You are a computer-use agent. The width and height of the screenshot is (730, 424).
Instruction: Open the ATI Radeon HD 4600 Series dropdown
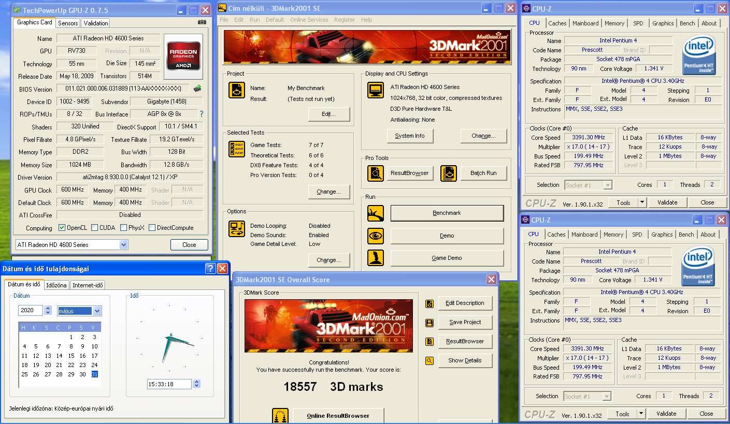coord(123,244)
